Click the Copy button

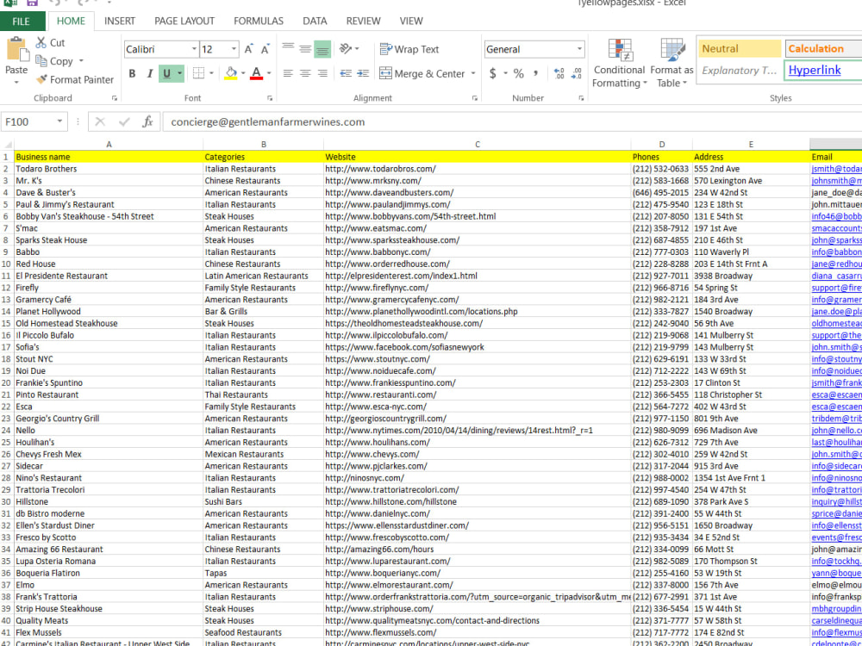click(x=53, y=61)
